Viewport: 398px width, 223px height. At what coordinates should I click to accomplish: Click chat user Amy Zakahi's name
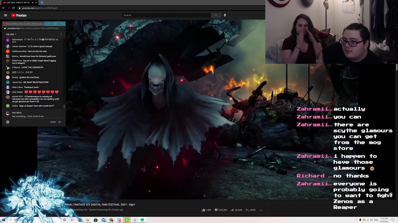coord(17,92)
